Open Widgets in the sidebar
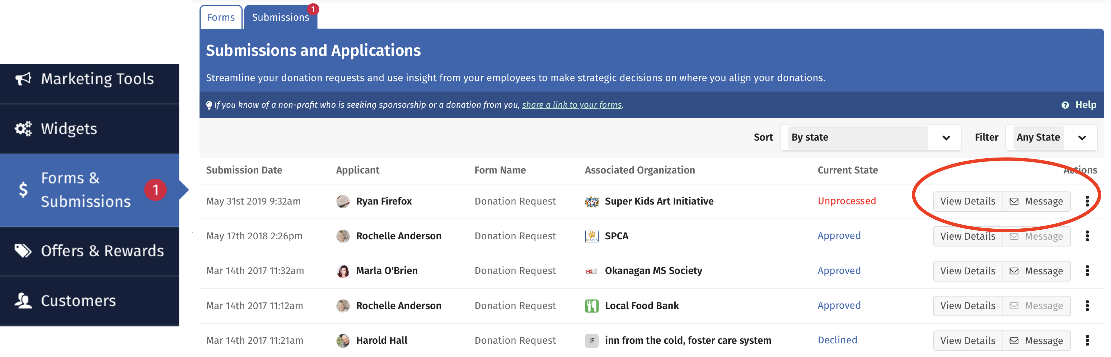This screenshot has width=1111, height=357. pos(89,128)
